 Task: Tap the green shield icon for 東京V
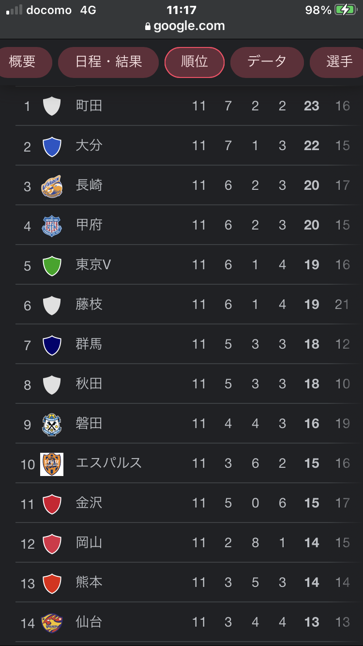pos(52,265)
